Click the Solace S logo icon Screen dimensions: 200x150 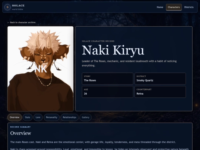click(x=7, y=7)
